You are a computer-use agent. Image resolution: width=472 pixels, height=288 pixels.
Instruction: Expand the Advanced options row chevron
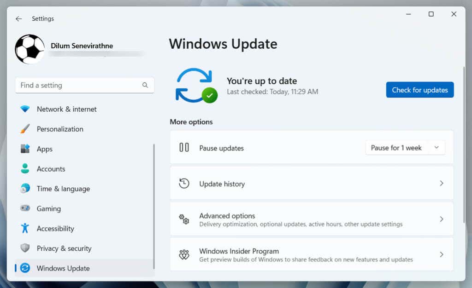pos(441,219)
